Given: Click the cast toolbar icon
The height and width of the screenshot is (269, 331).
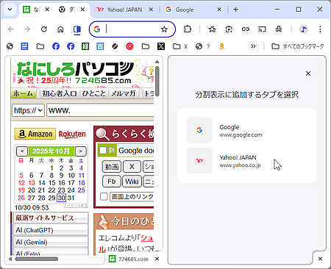Looking at the screenshot, I should [x=262, y=29].
